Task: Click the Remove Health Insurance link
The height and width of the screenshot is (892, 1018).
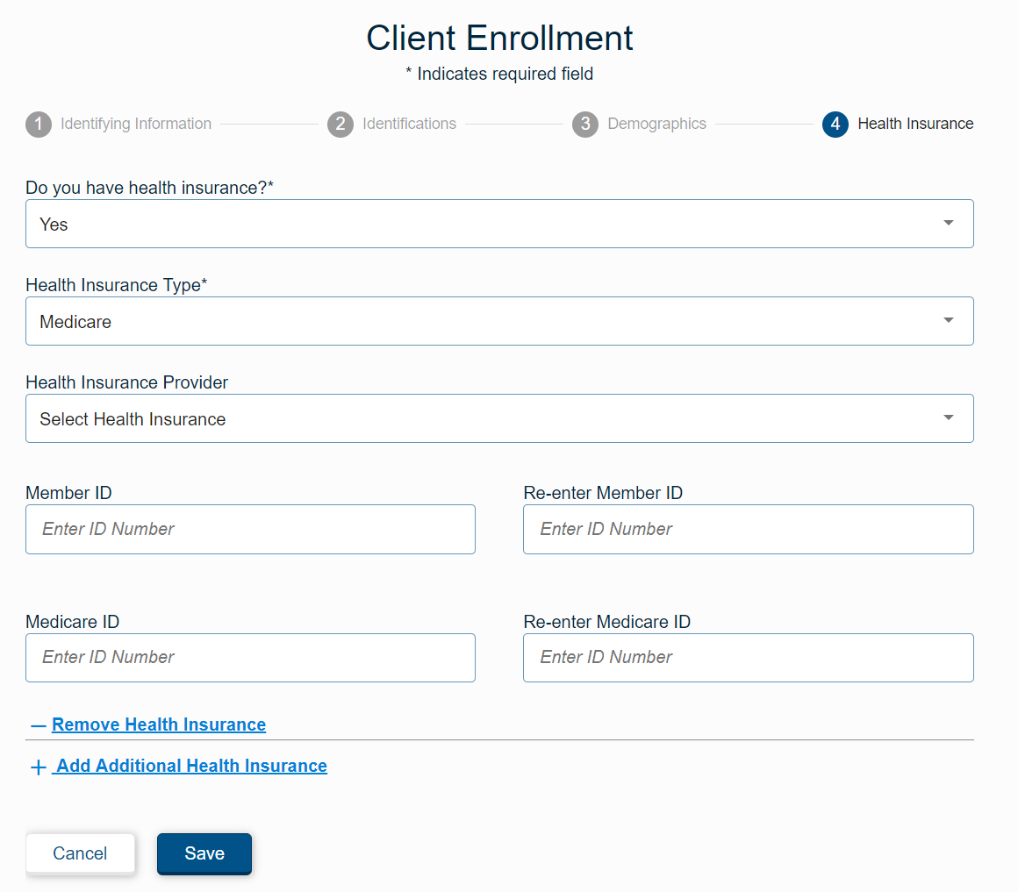Action: click(159, 724)
